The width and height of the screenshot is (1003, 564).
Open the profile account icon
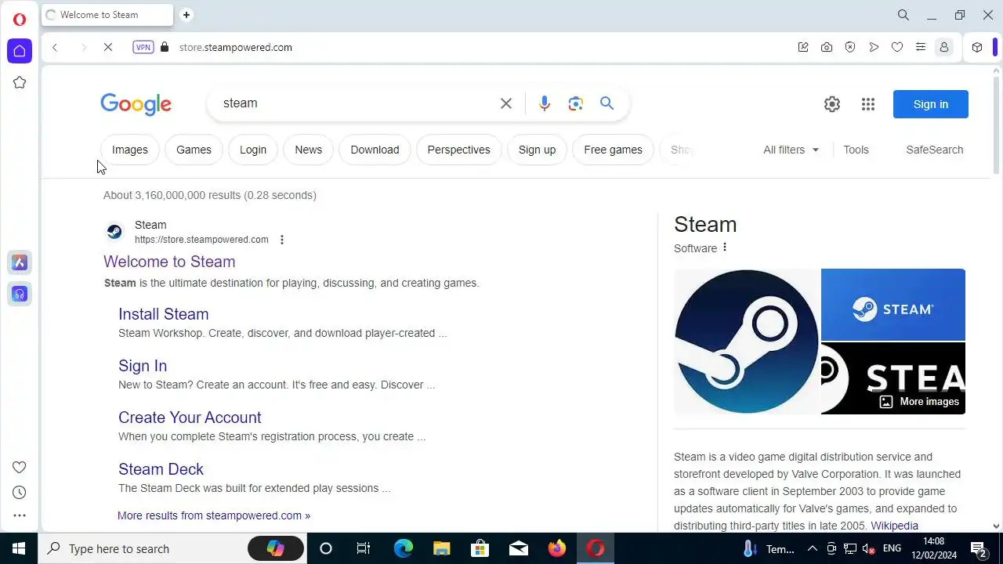tap(944, 47)
